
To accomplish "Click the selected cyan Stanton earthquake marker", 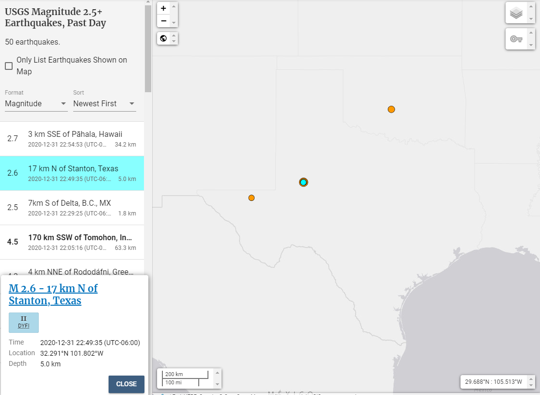I will (x=303, y=182).
